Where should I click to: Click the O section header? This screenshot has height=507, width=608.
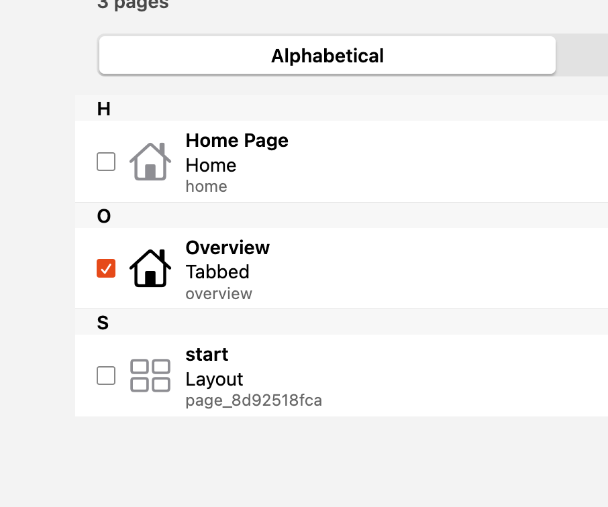(103, 217)
